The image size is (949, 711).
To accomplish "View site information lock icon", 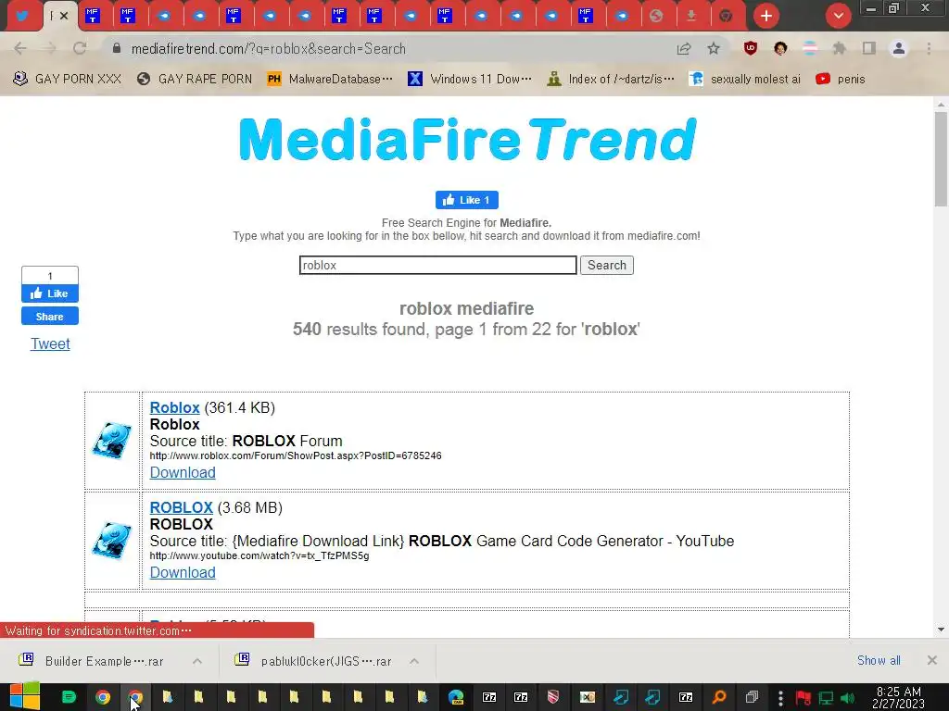I will (117, 48).
